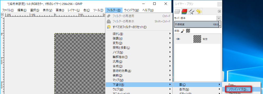Open the 編集(E) menu
263x94 pixels.
[22, 10]
